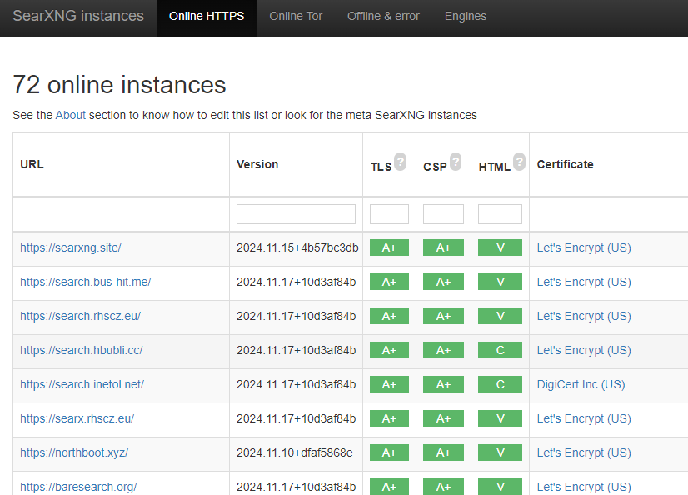
Task: Click TLS A+ badge for searxng.site
Action: tap(389, 247)
